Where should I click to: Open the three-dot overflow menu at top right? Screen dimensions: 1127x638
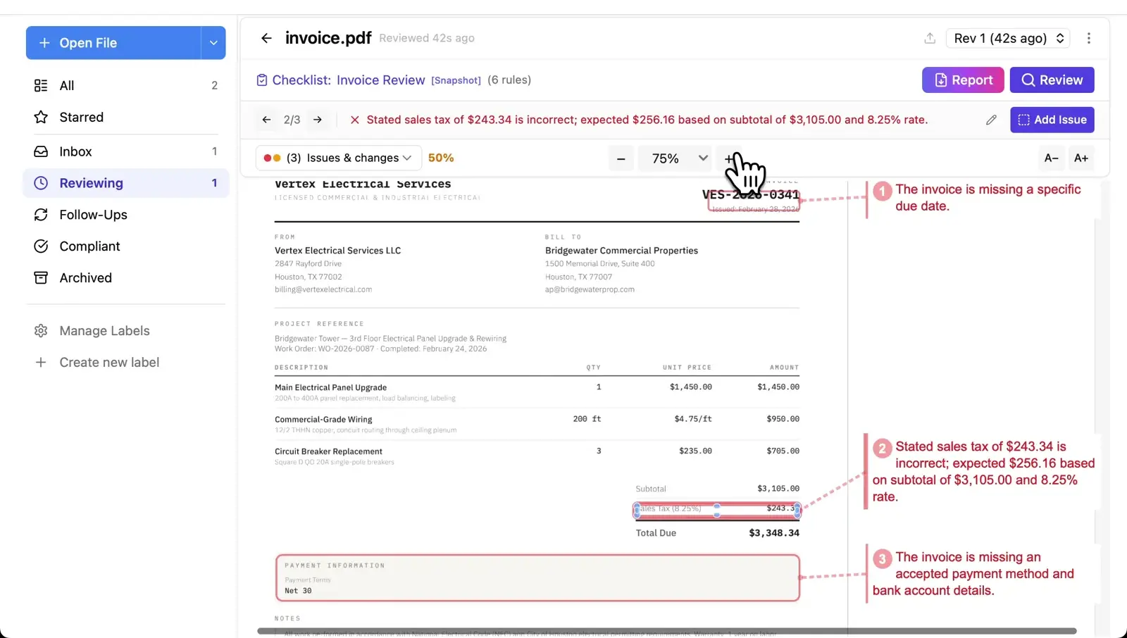pyautogui.click(x=1089, y=38)
